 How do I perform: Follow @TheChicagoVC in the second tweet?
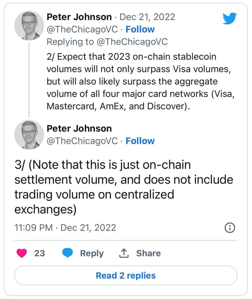tap(140, 141)
